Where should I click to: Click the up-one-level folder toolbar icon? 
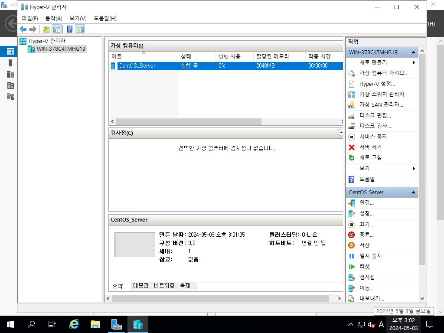46,29
